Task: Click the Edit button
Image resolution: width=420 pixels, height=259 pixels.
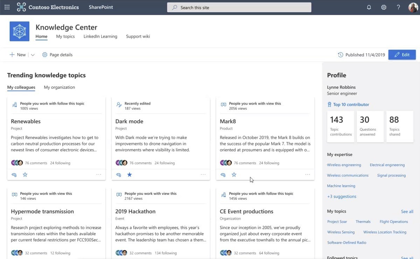Action: point(402,55)
